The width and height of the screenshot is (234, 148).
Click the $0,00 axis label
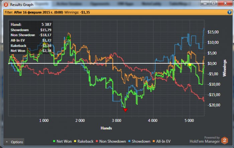point(212,64)
